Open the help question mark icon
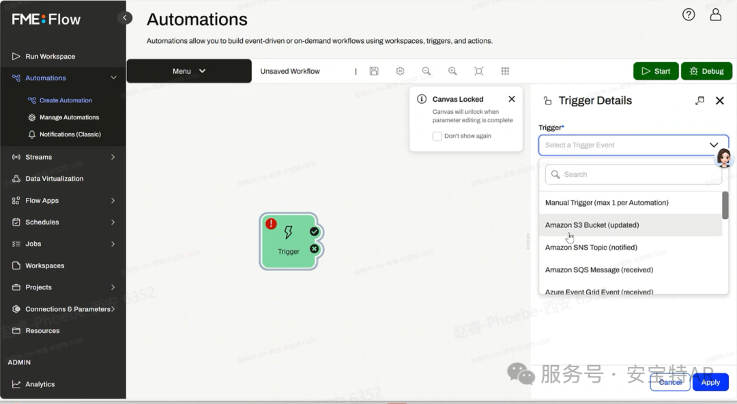Screen dimensions: 737x404 (x=689, y=14)
